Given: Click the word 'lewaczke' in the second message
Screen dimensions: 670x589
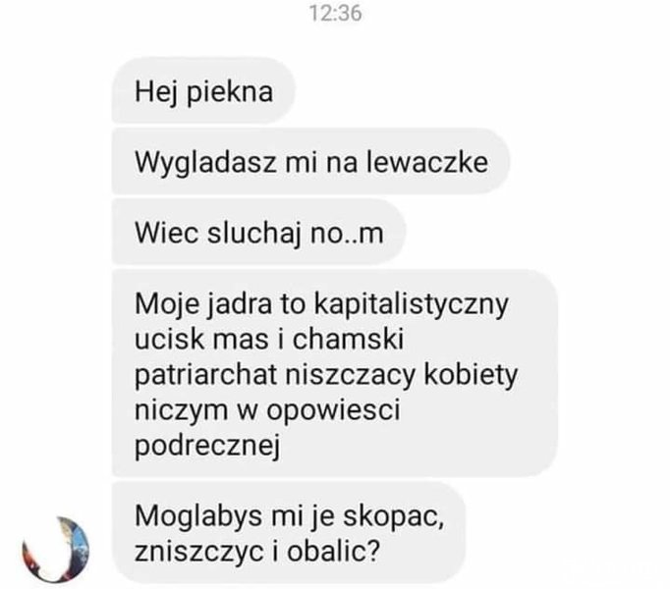Looking at the screenshot, I should click(427, 162).
